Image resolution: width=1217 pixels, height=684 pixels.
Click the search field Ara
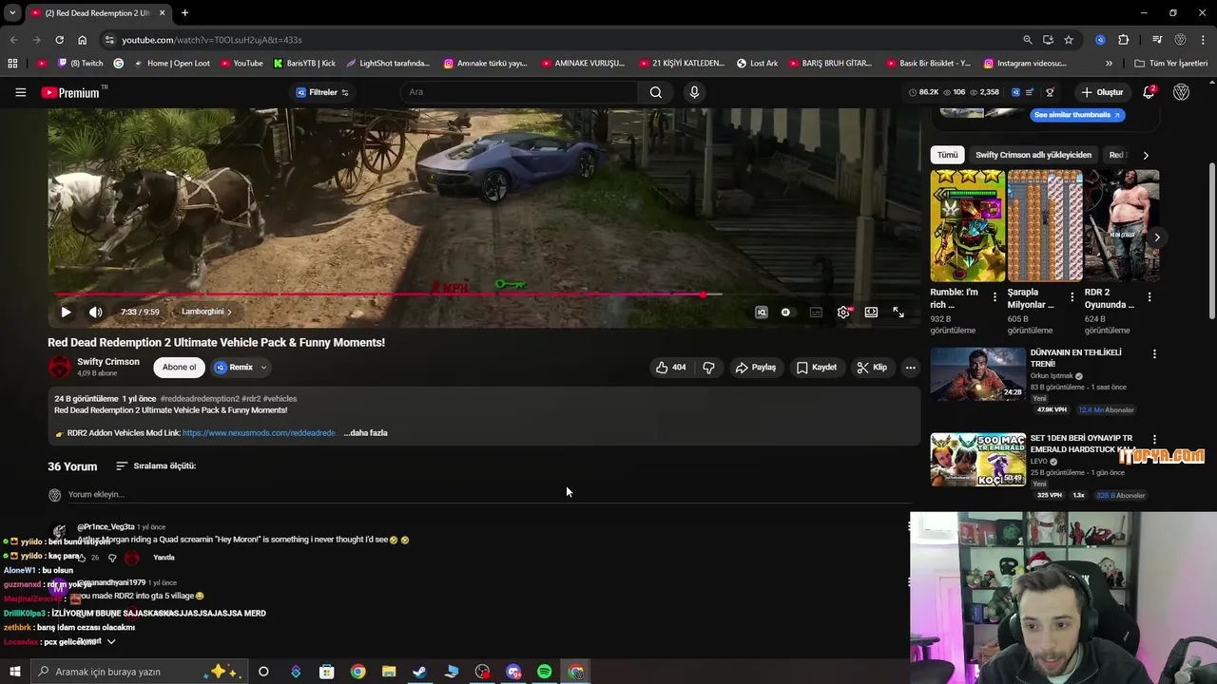pos(518,92)
